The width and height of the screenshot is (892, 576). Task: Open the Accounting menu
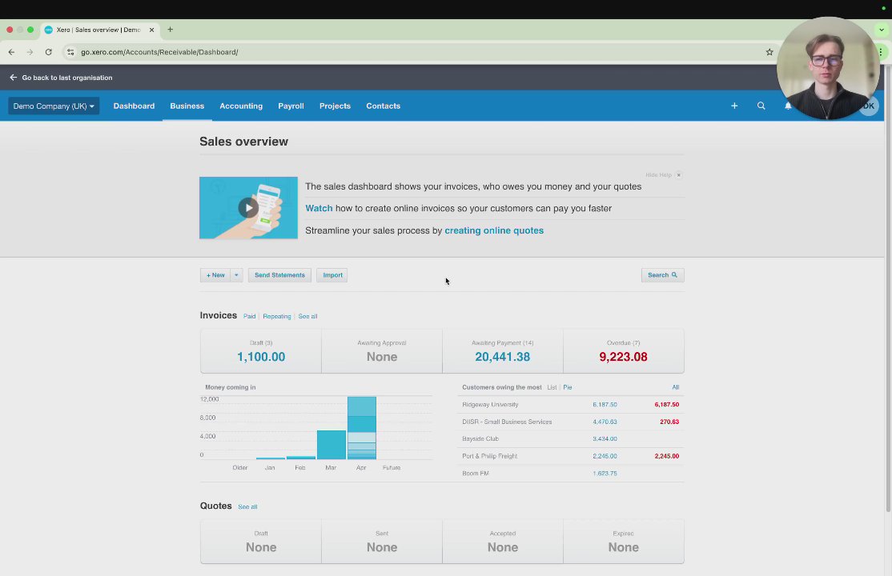pyautogui.click(x=241, y=106)
